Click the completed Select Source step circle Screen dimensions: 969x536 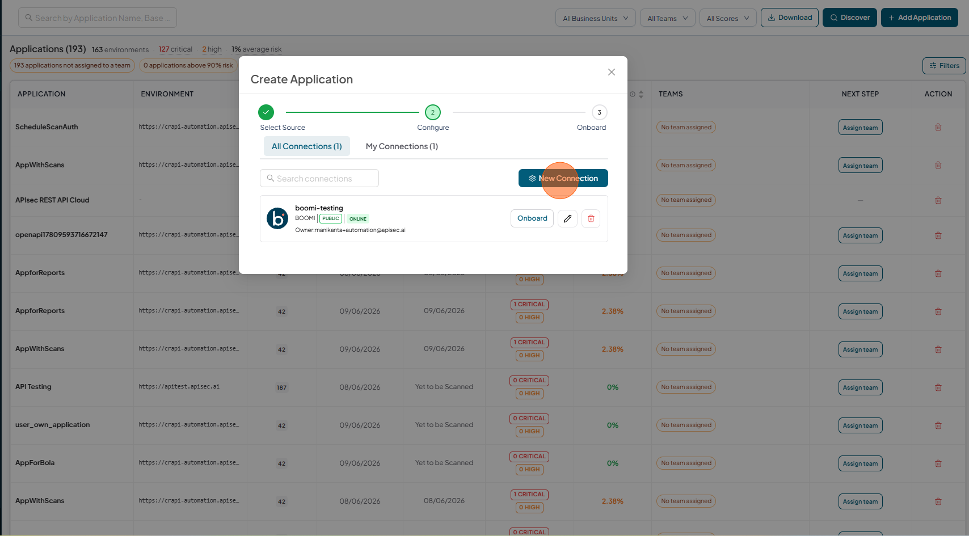pyautogui.click(x=266, y=112)
